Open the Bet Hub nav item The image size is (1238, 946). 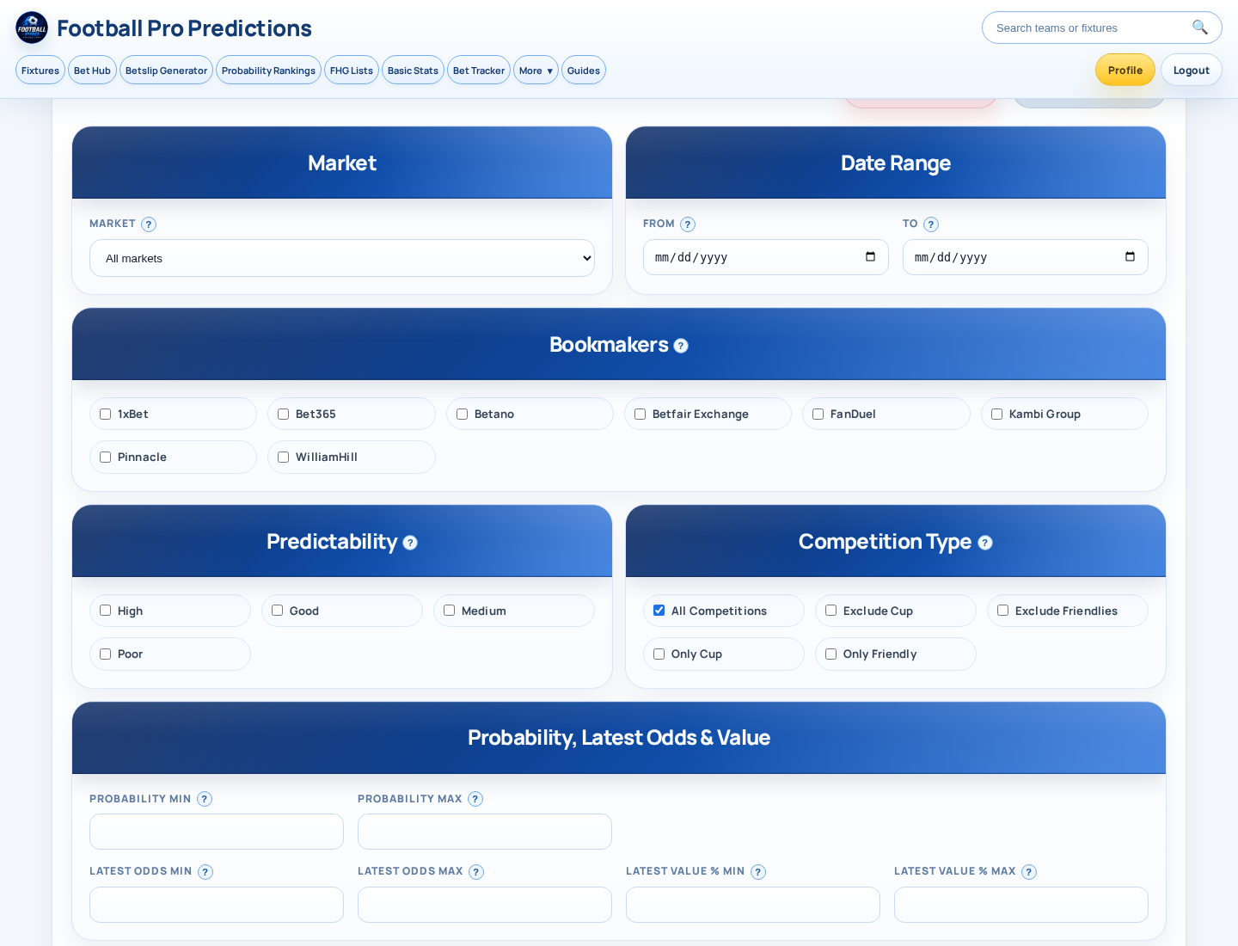pos(92,71)
